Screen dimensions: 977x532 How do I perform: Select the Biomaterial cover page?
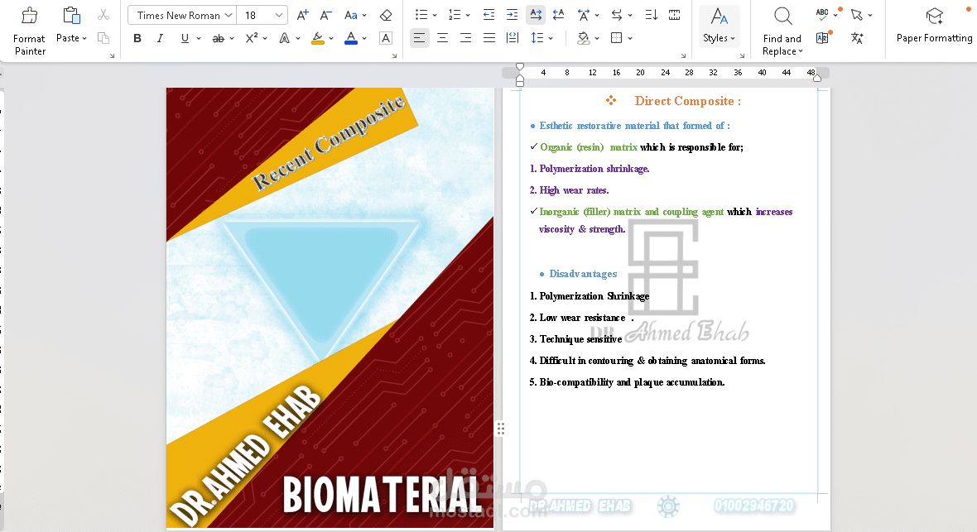[x=330, y=309]
